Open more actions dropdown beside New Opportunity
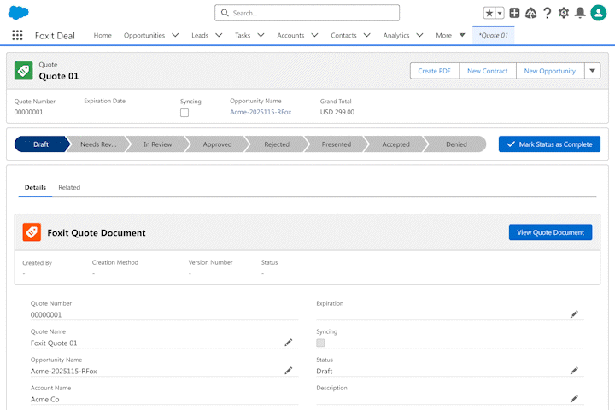Viewport: 615px width, 410px height. click(592, 71)
